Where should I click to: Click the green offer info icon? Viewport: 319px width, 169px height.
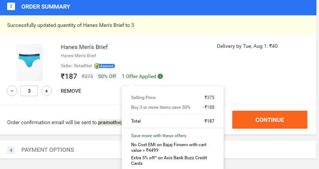[160, 76]
